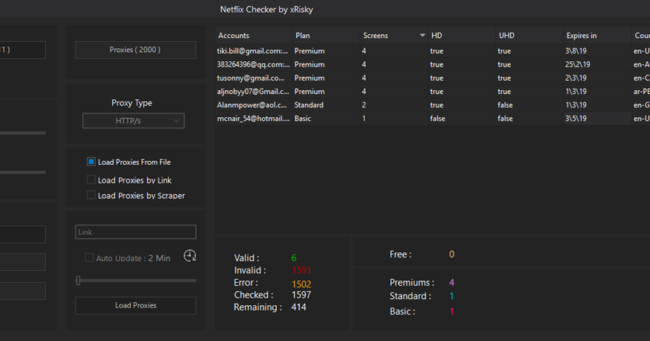
Task: Click the Netflix Checker by xRisky title
Action: pos(267,9)
